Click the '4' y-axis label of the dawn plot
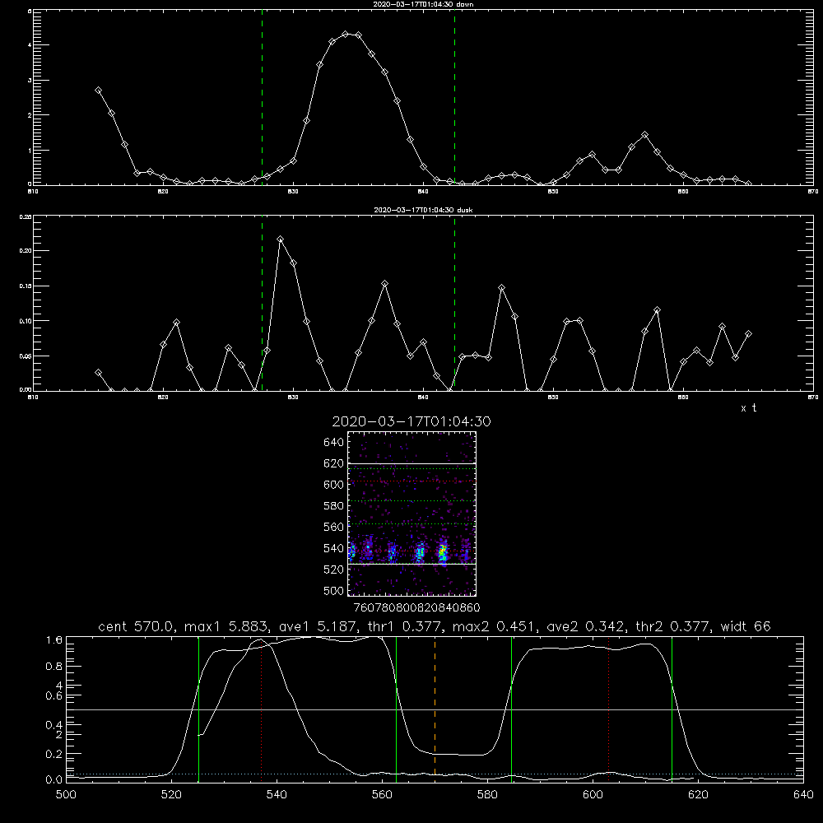The height and width of the screenshot is (823, 823). [x=30, y=45]
